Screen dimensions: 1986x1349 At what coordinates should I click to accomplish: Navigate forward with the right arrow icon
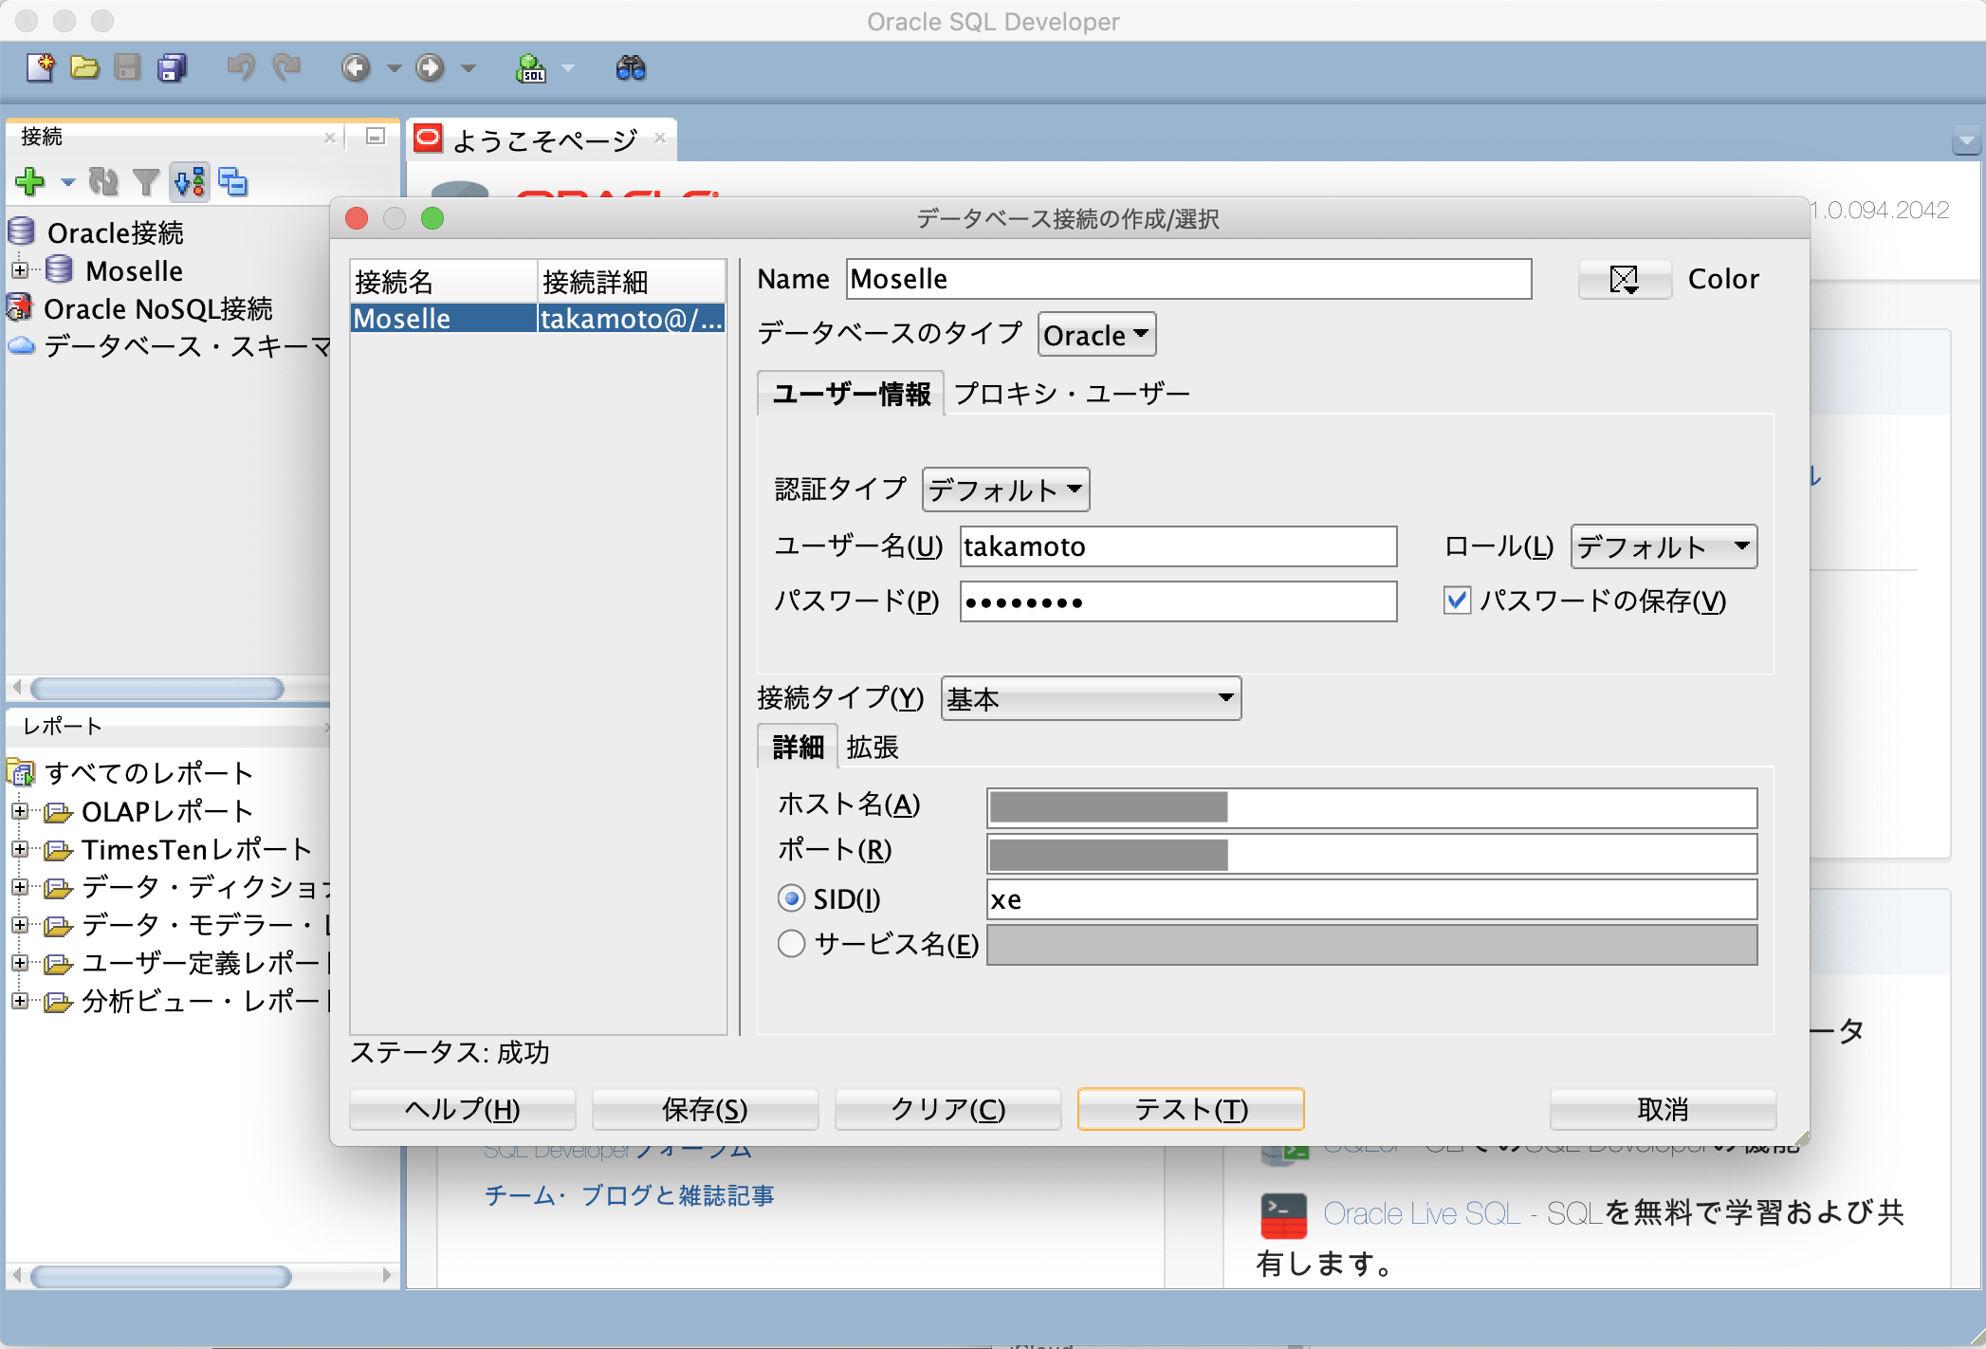pyautogui.click(x=430, y=68)
